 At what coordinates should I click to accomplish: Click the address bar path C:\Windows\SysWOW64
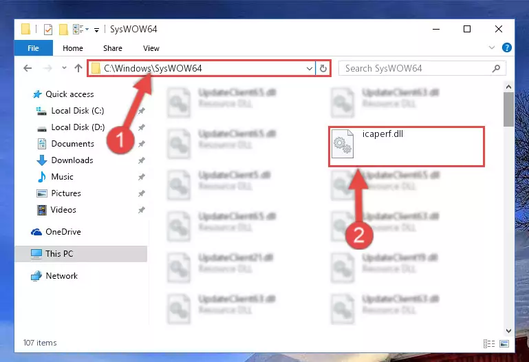click(x=153, y=69)
